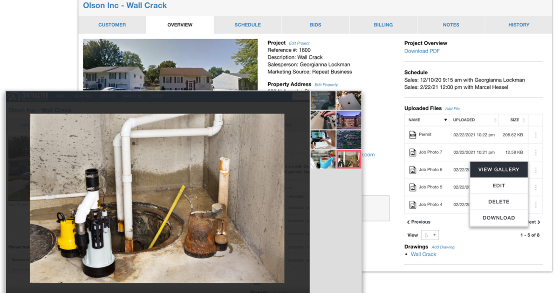
Task: Select the red-highlighted gallery thumbnail
Action: click(348, 160)
